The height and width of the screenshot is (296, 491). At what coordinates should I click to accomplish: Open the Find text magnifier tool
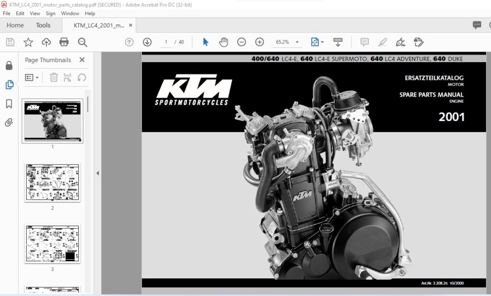pos(82,42)
